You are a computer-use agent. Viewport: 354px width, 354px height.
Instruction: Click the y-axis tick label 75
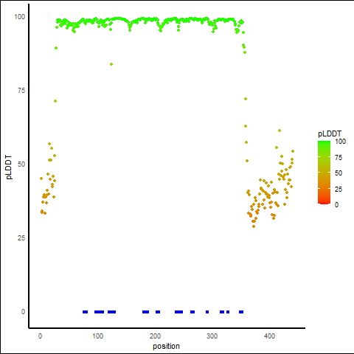(21, 91)
